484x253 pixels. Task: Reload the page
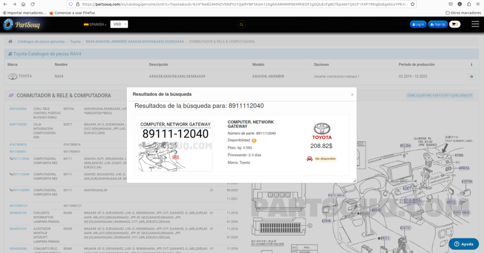[x=33, y=4]
